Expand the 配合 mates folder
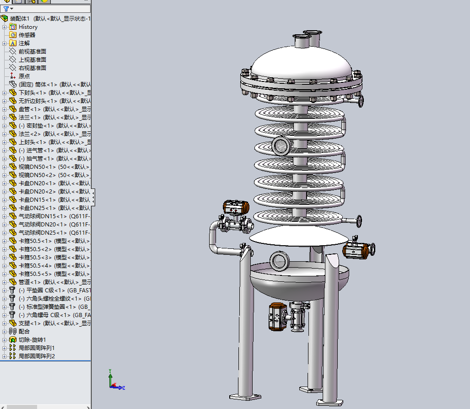 pos(4,332)
